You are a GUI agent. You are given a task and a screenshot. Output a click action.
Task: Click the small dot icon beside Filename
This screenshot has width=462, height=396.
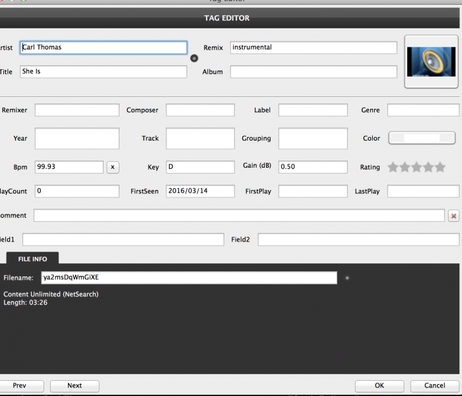[347, 278]
